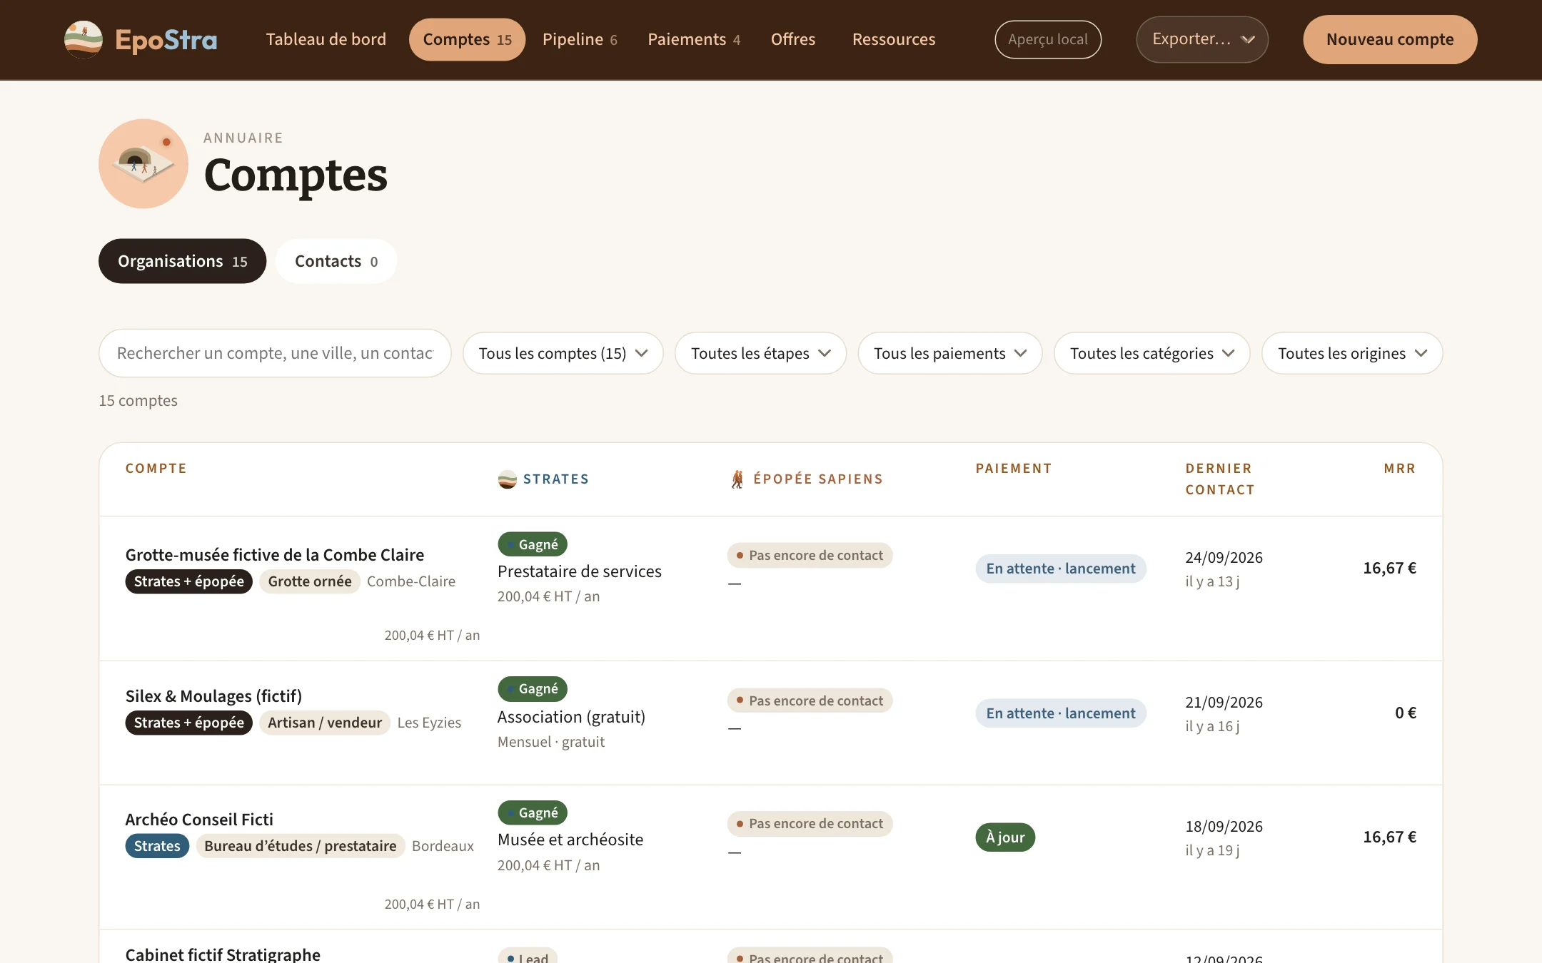Go to Tableau de bord
Viewport: 1542px width, 963px height.
pyautogui.click(x=326, y=39)
